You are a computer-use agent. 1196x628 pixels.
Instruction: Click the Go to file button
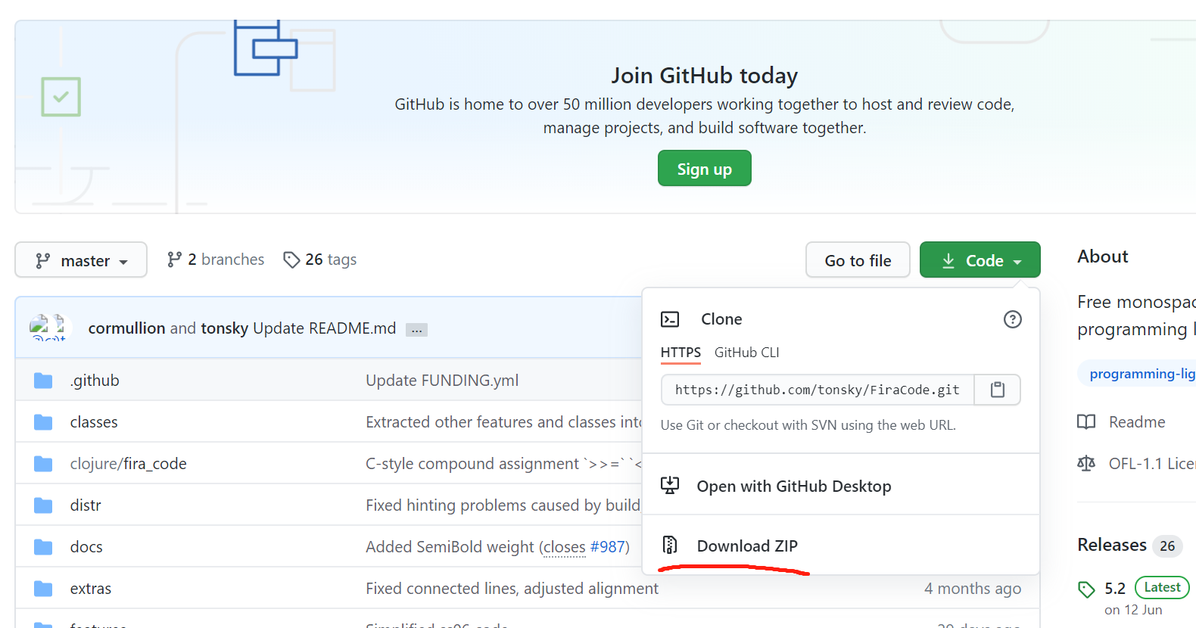tap(858, 260)
